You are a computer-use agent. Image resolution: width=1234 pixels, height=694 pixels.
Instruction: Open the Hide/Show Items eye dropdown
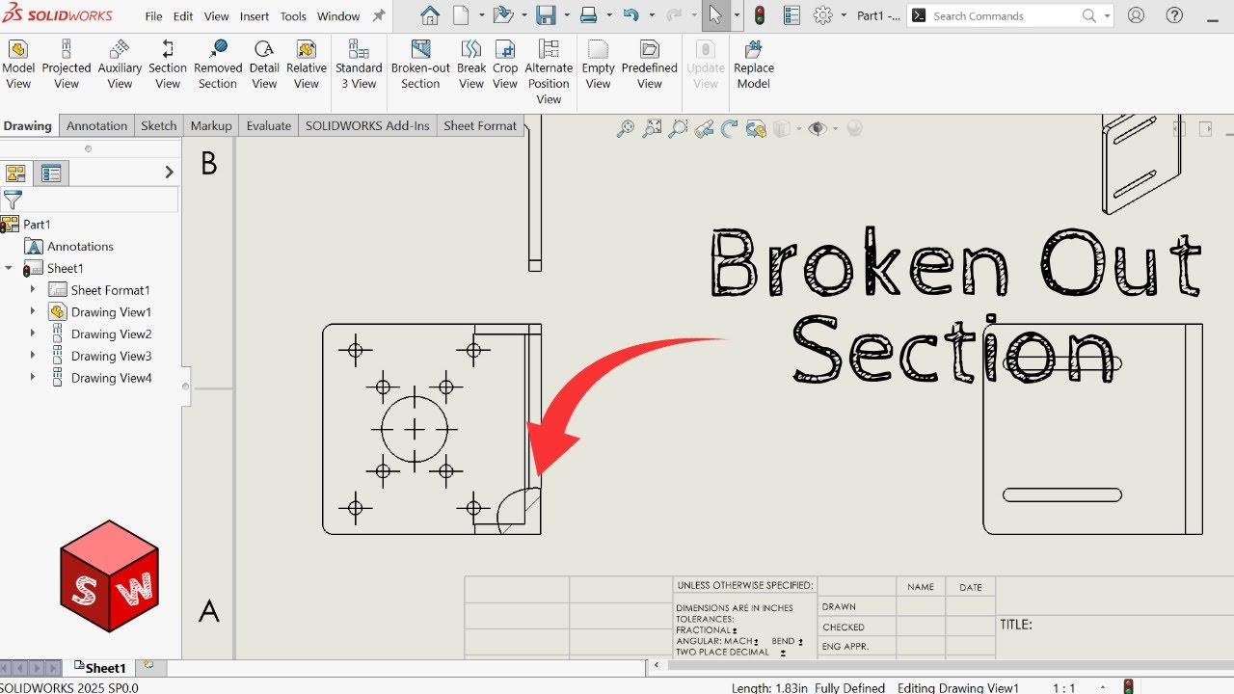(x=835, y=128)
